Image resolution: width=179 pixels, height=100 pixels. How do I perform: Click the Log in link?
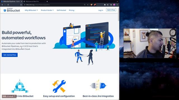pos(101,10)
